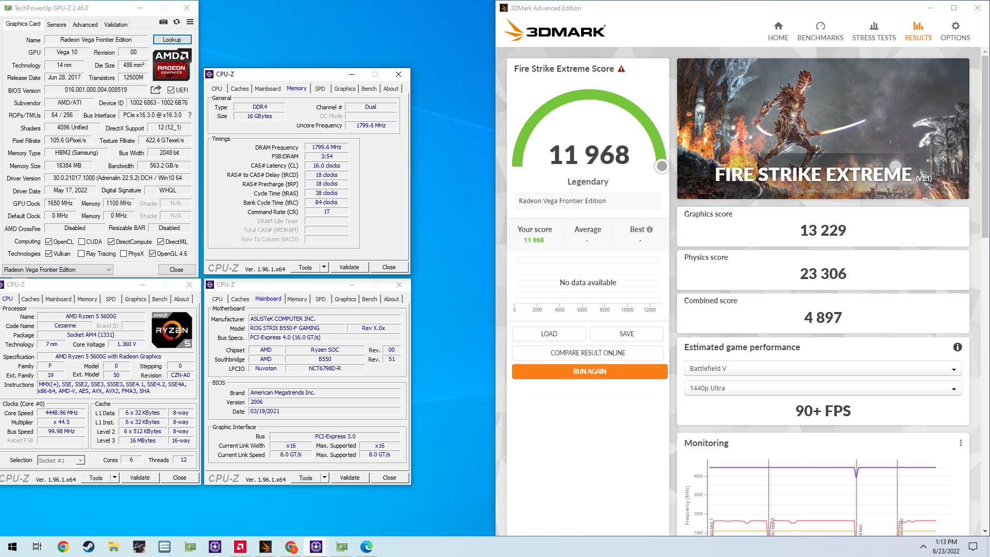Image resolution: width=990 pixels, height=557 pixels.
Task: Open Tools dropdown arrow in CPU-Z CPU window
Action: coord(114,478)
